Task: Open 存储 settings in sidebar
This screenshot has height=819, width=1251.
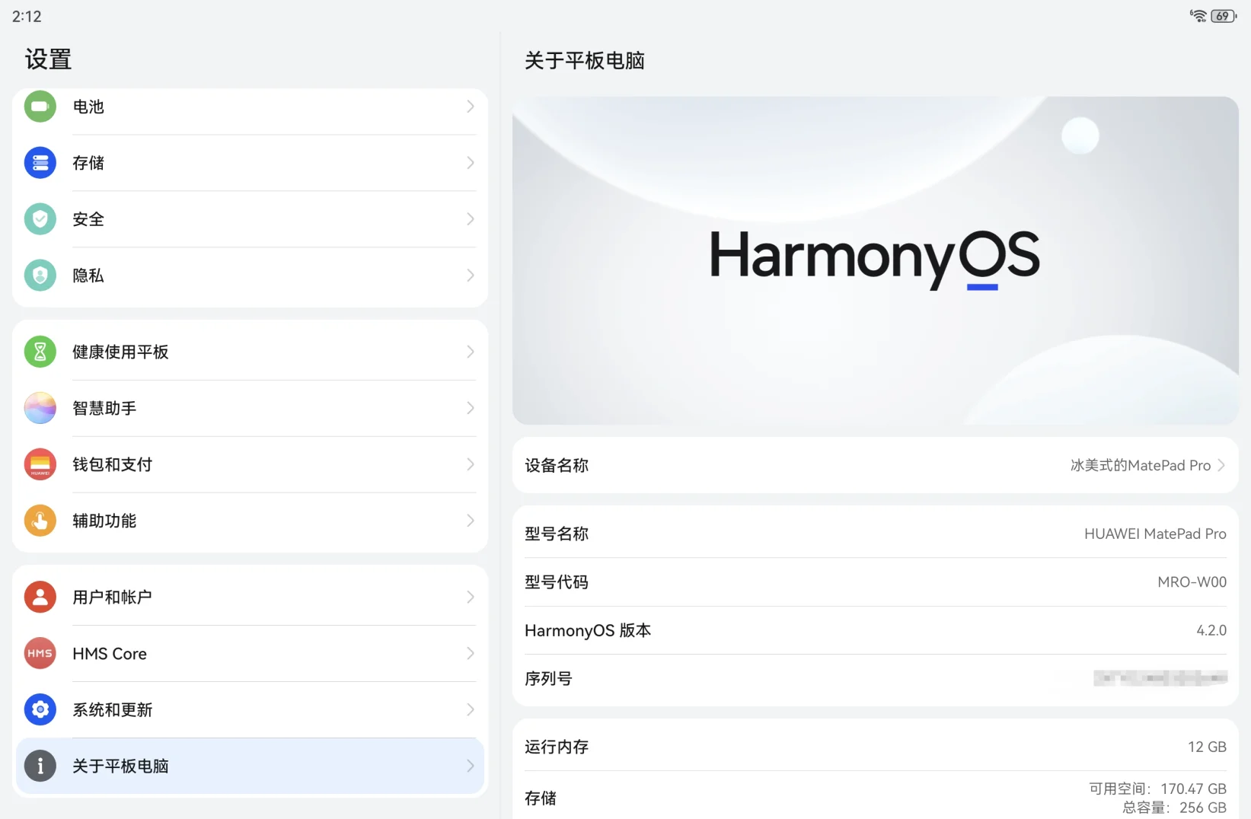Action: pos(250,163)
